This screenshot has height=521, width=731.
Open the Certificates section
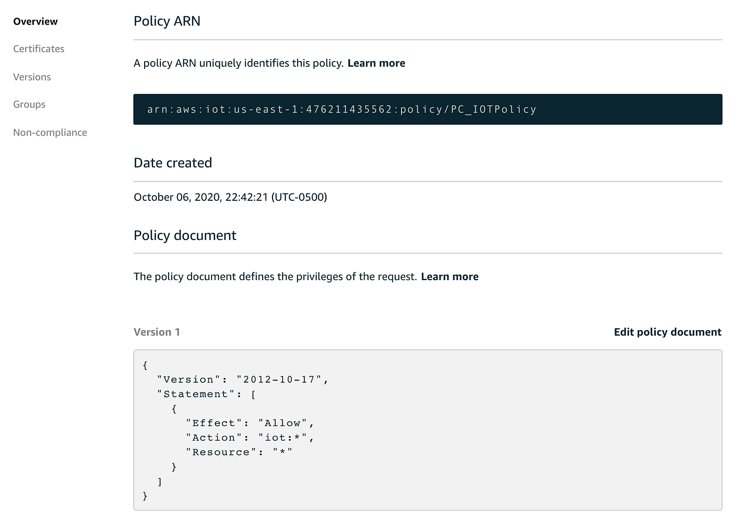(39, 49)
